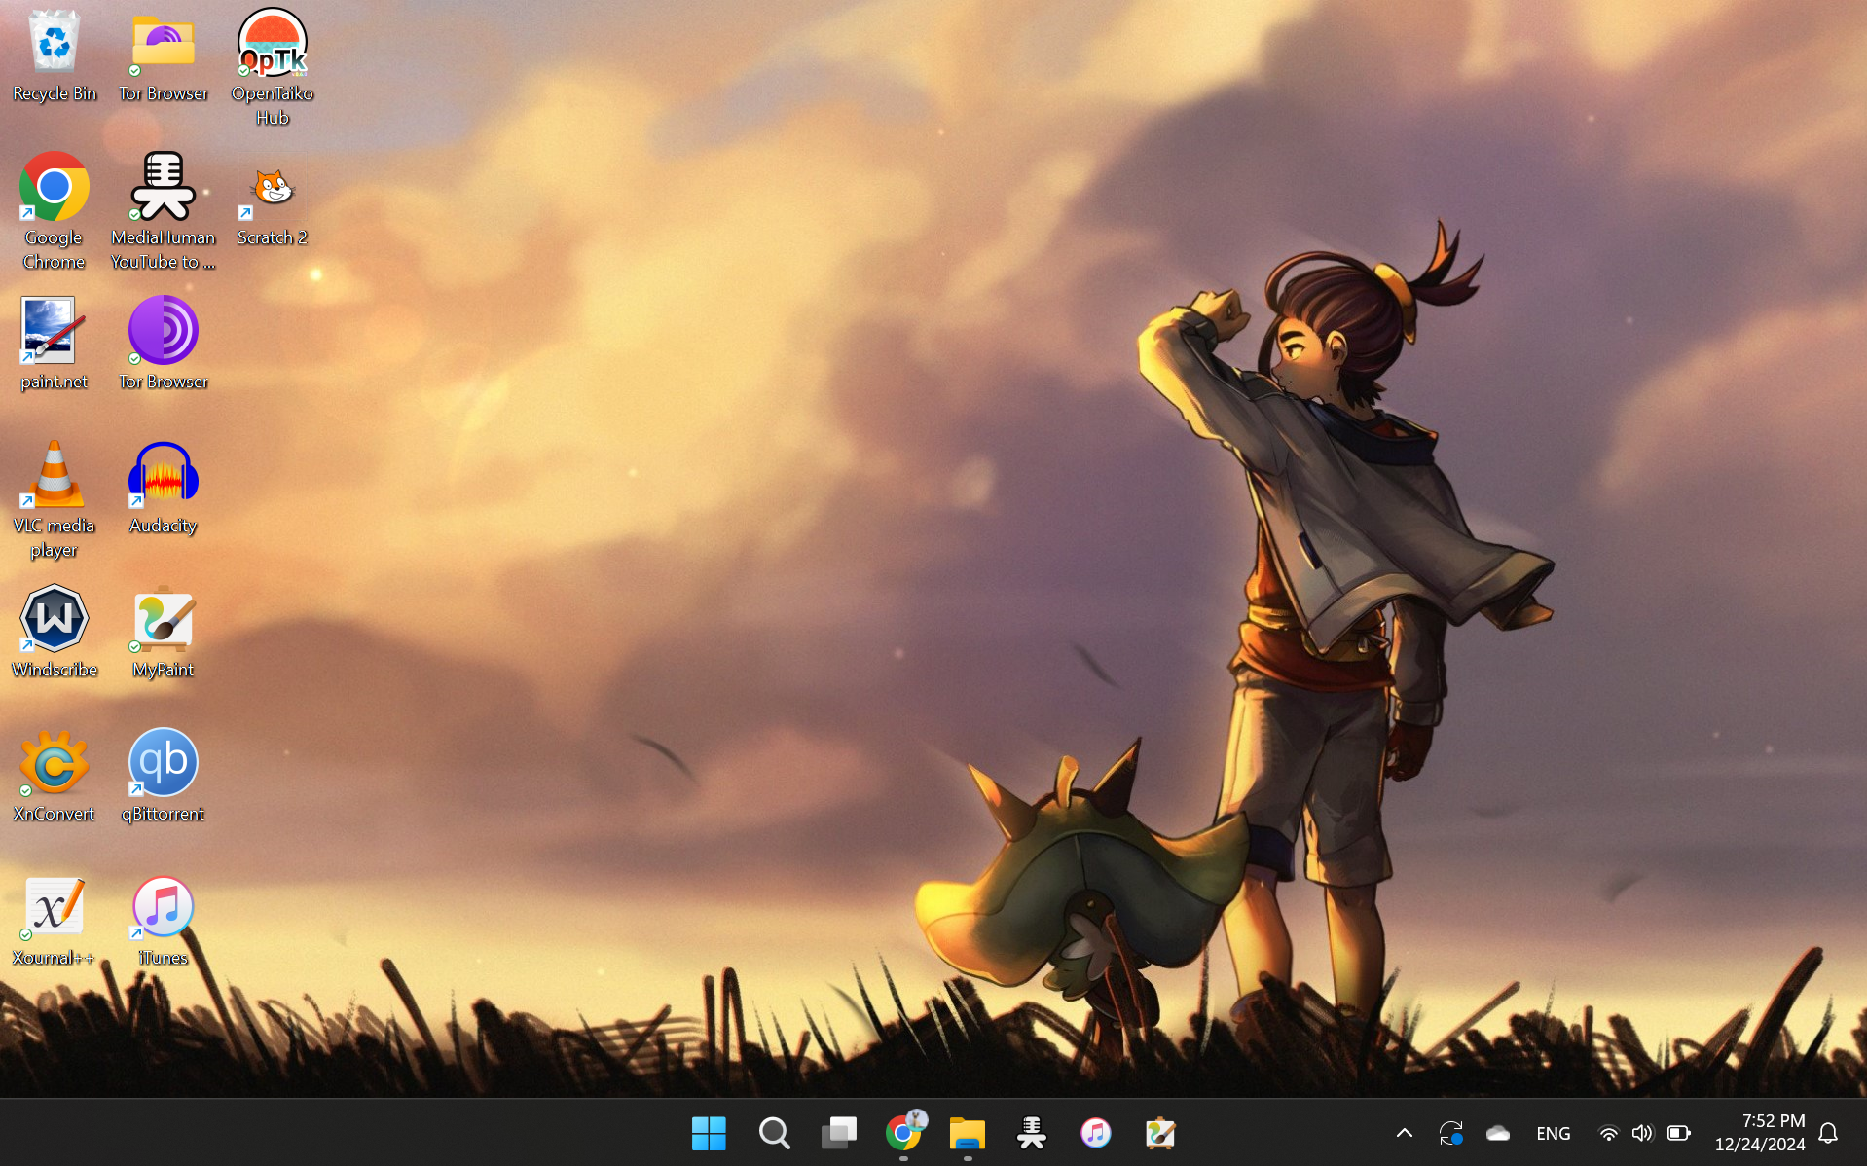This screenshot has width=1867, height=1166.
Task: Open iTunes from the taskbar
Action: pos(1096,1133)
